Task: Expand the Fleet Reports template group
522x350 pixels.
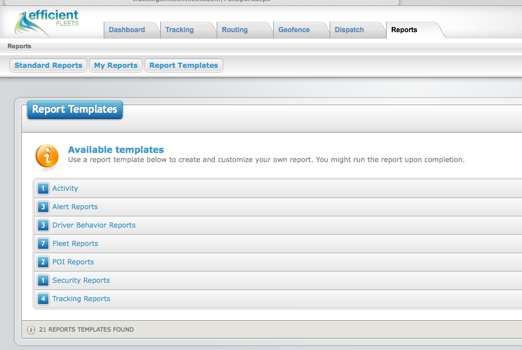Action: 75,244
